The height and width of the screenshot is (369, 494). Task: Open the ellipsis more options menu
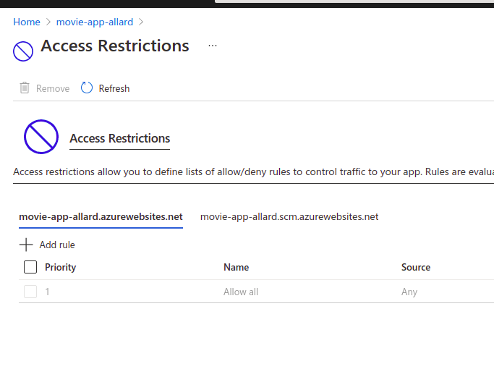[212, 45]
